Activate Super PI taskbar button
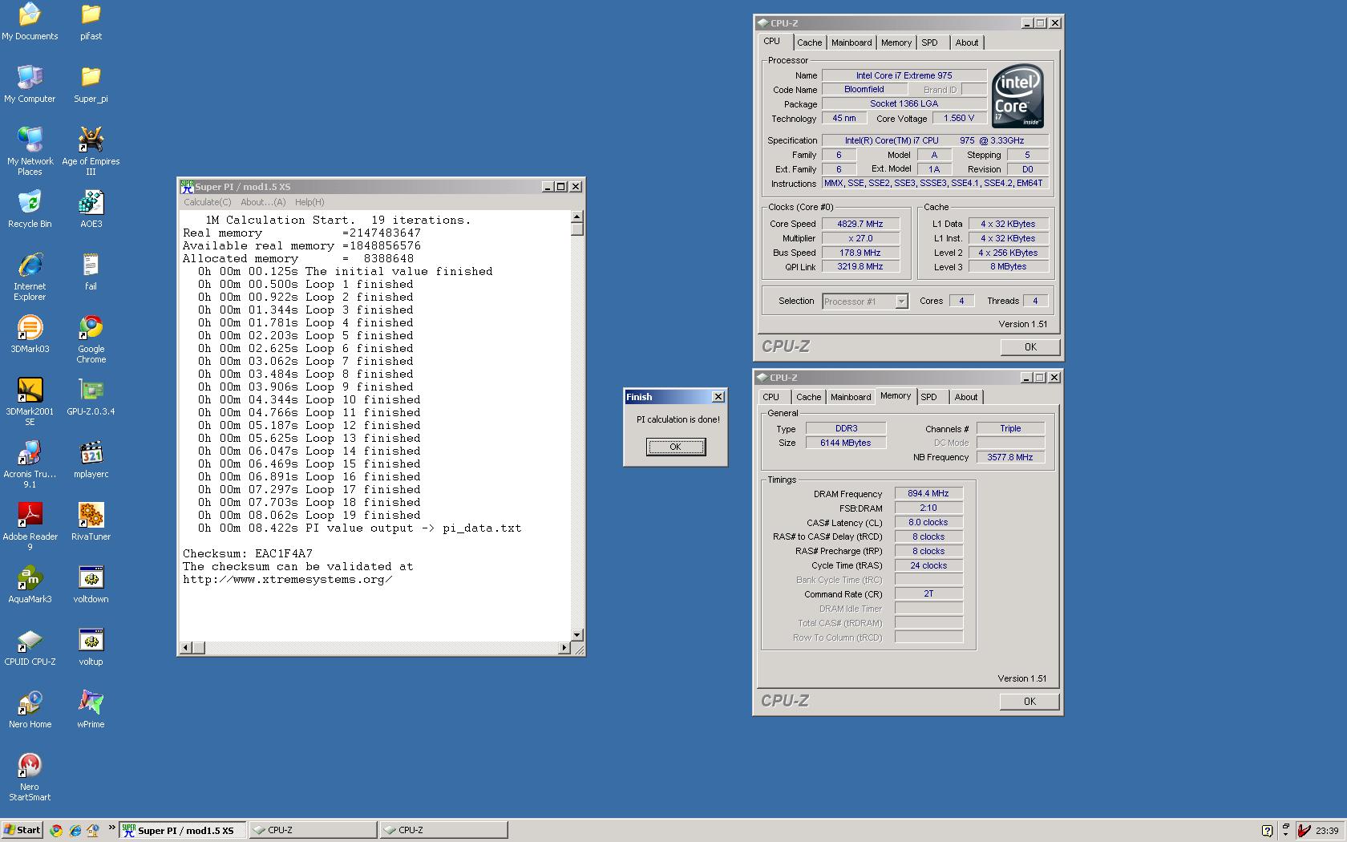1347x842 pixels. [x=182, y=830]
